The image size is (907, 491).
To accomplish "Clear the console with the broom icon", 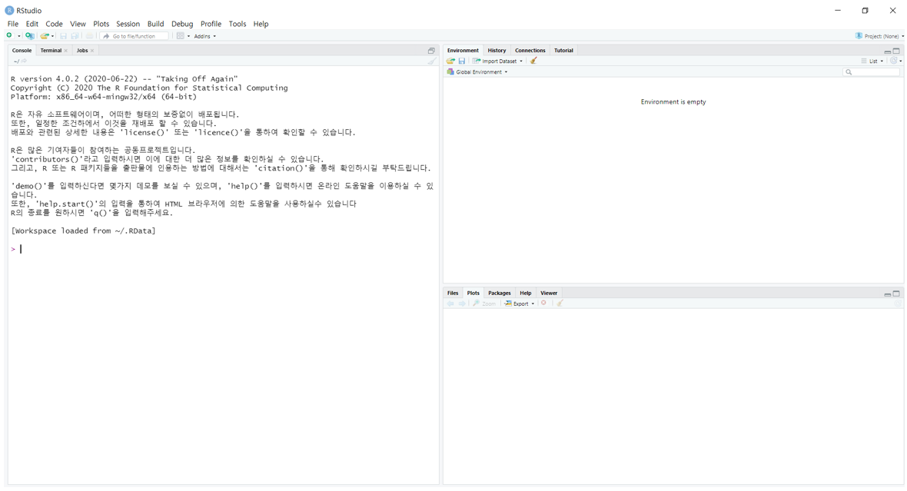I will click(x=431, y=61).
